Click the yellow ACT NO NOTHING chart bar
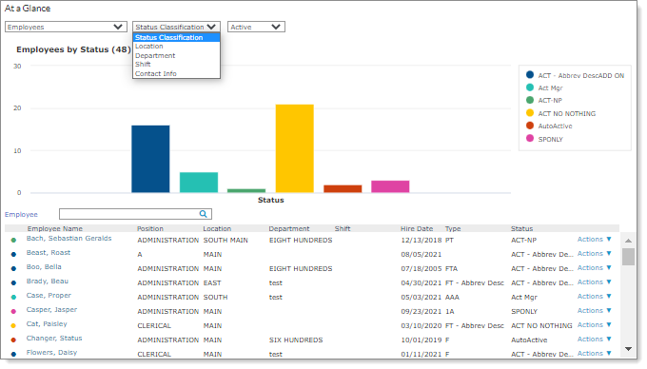The height and width of the screenshot is (369, 647). [295, 148]
